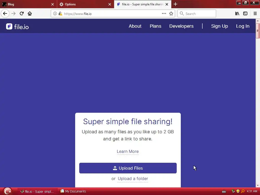Bookmark this page with the star
Screen dimensions: 260x195
(x=171, y=14)
